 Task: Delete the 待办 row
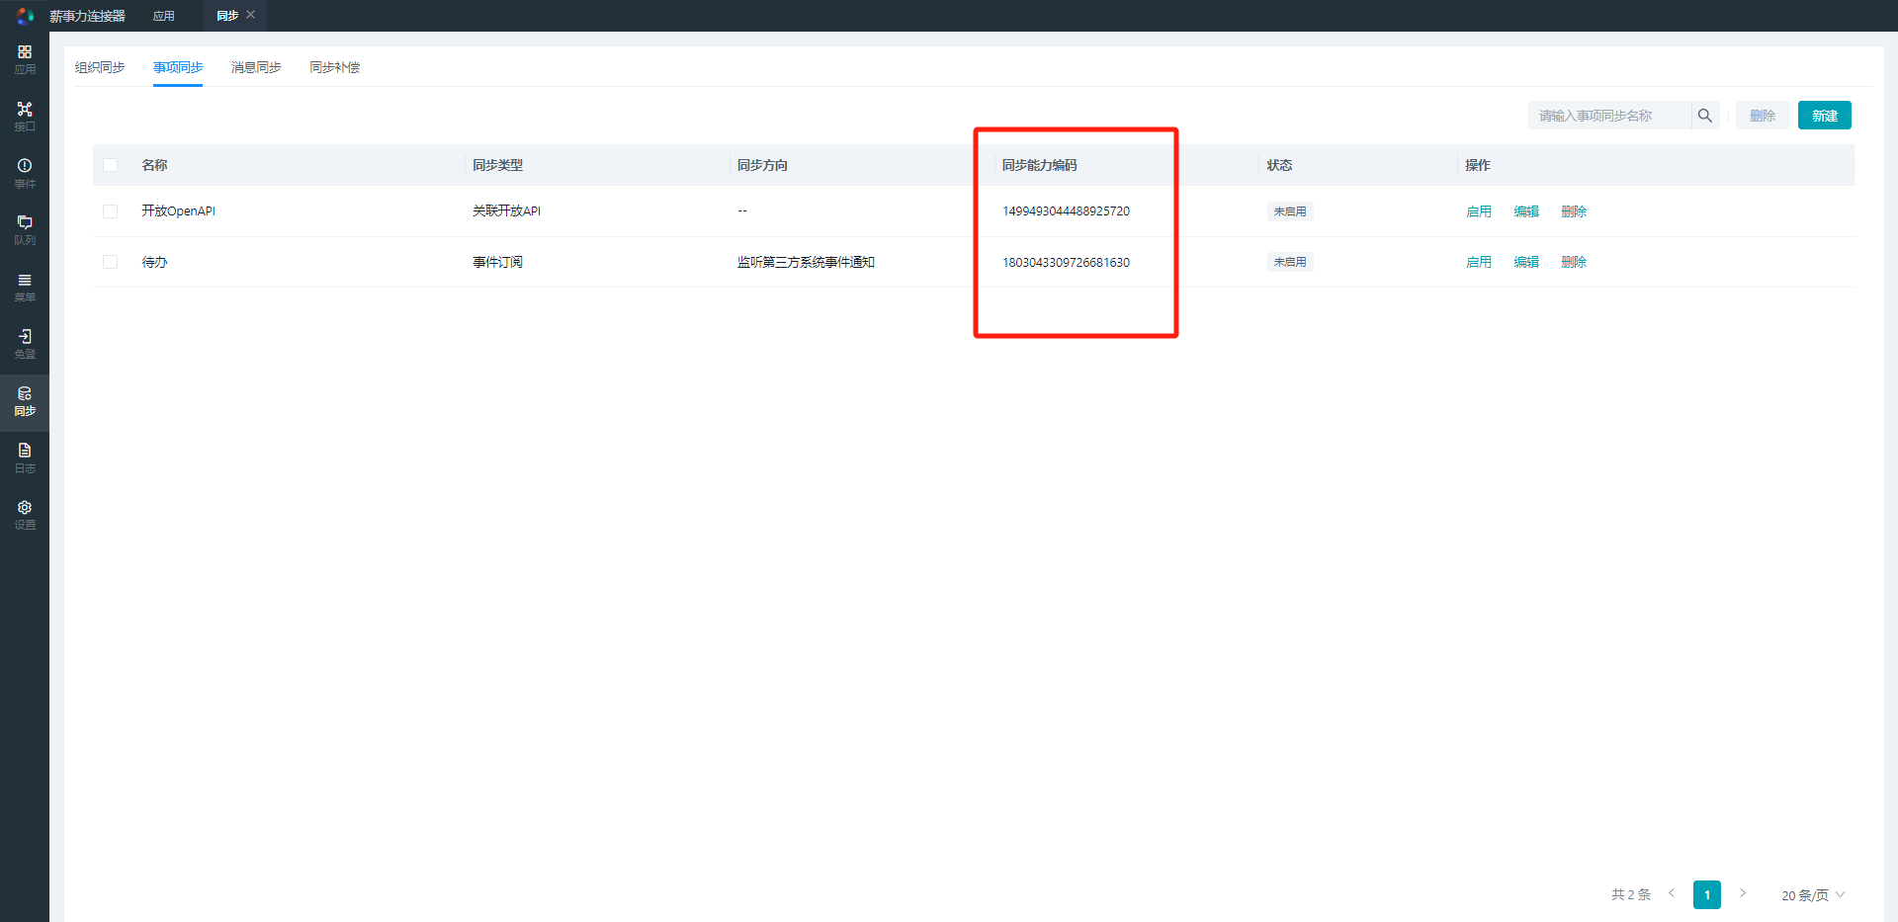[x=1574, y=262]
